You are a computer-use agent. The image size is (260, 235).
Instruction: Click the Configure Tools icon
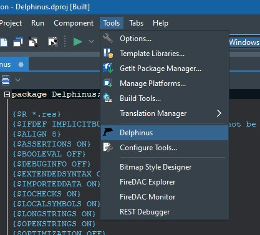108,147
